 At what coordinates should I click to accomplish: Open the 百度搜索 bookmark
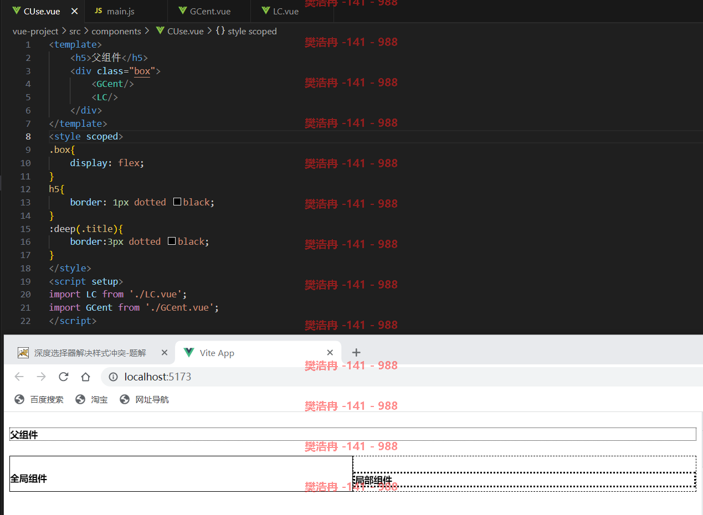tap(39, 399)
